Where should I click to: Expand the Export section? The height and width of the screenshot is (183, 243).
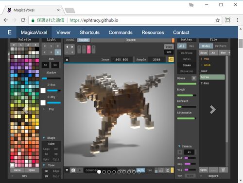point(201,176)
